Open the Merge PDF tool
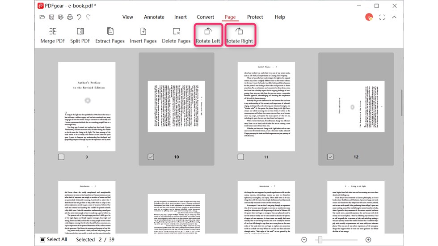Image resolution: width=438 pixels, height=246 pixels. [x=53, y=35]
